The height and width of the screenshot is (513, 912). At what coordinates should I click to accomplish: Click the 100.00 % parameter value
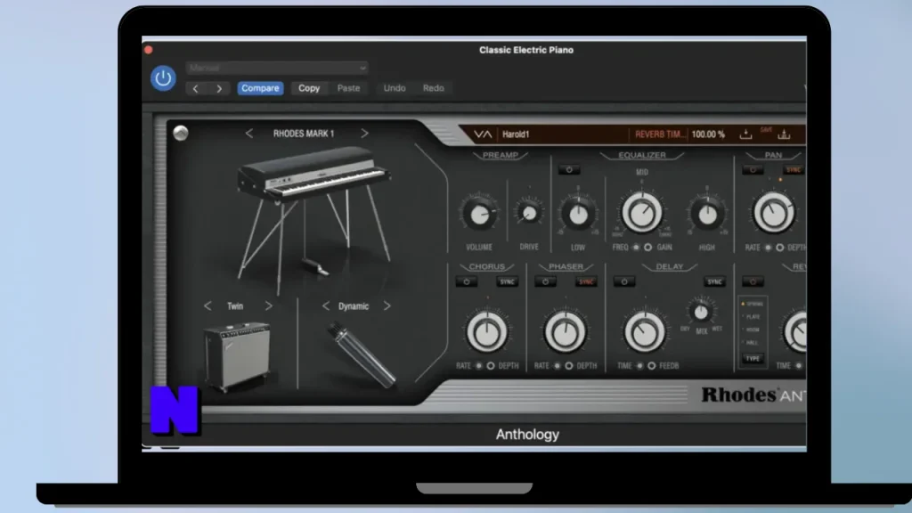coord(708,134)
